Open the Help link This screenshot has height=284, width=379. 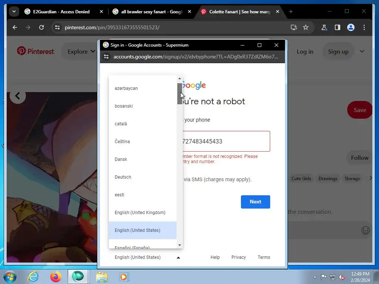pos(215,257)
